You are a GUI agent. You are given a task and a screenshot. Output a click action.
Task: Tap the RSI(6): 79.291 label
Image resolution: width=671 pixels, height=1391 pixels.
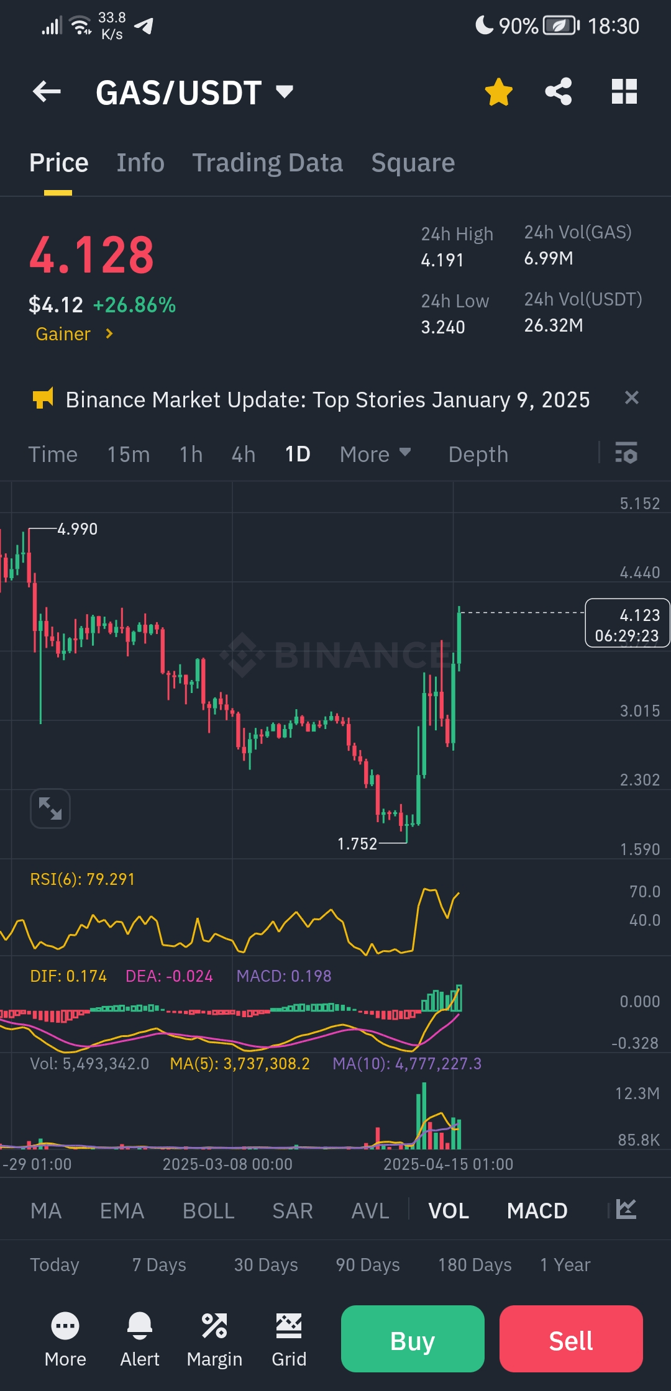click(82, 879)
